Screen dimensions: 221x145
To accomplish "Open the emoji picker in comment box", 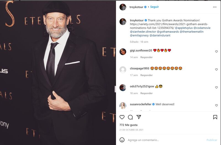I will pyautogui.click(x=122, y=140).
